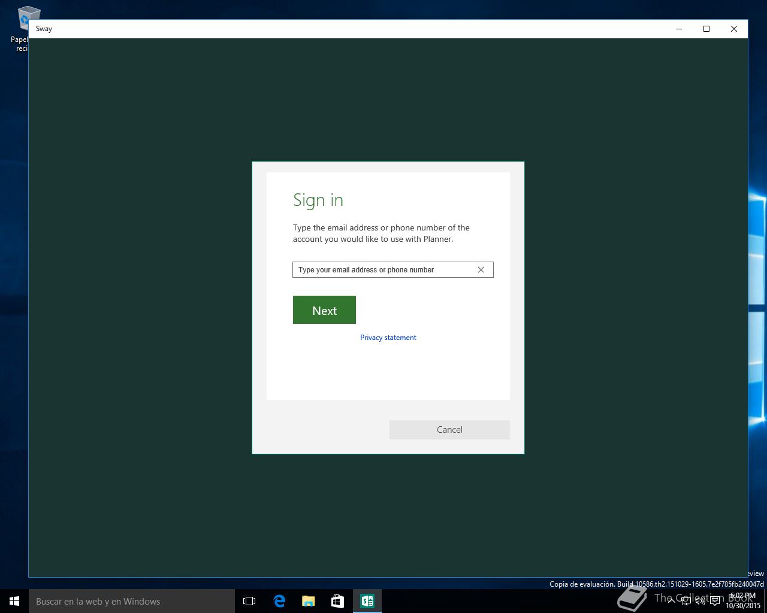Open the Action Center notifications icon
767x613 pixels.
tap(715, 601)
